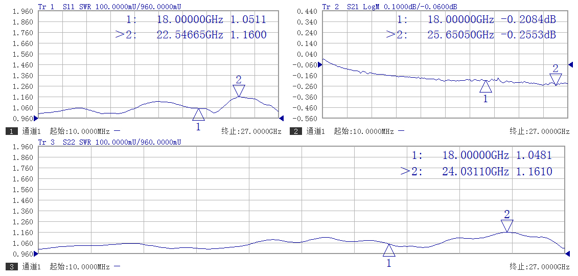Select Tr 1 S11 SWR trace title
Screen dimensions: 578x276
[x=109, y=6]
